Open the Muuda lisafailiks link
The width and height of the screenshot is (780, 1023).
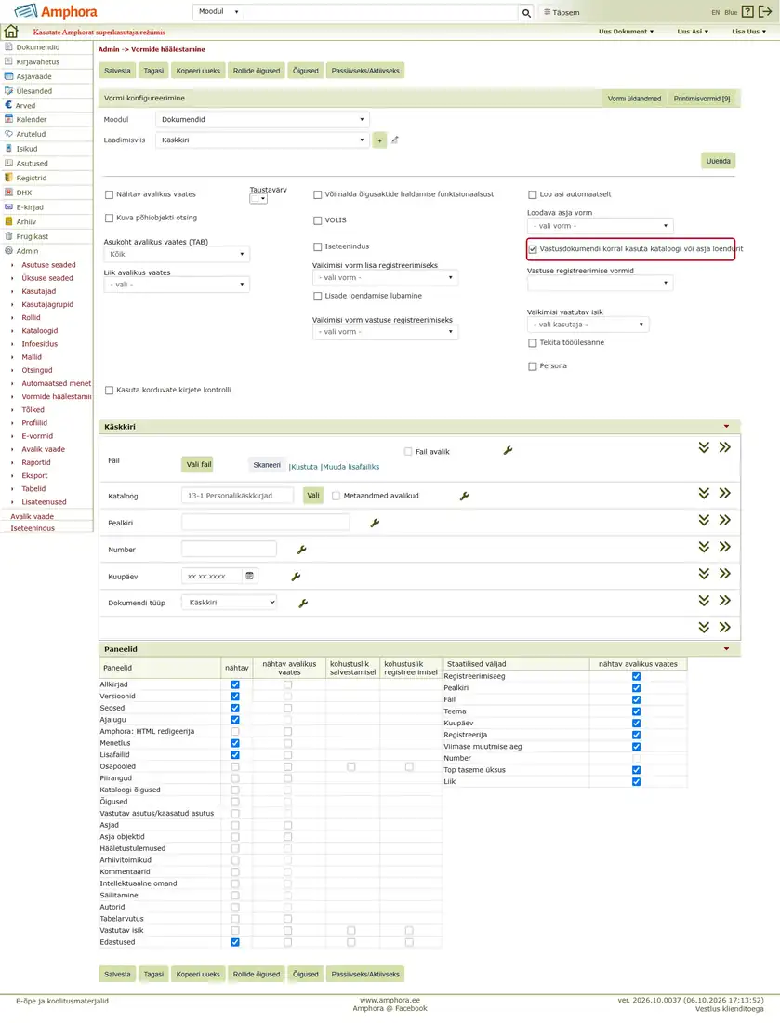tap(350, 467)
